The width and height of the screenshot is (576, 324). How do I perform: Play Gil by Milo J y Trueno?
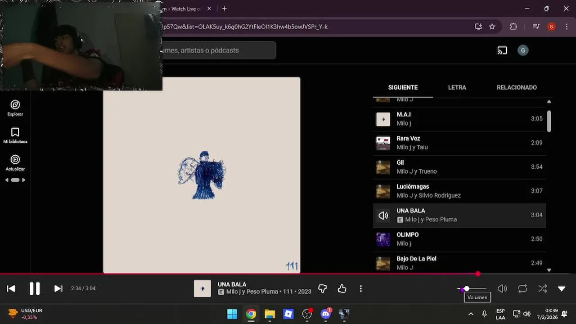[459, 167]
